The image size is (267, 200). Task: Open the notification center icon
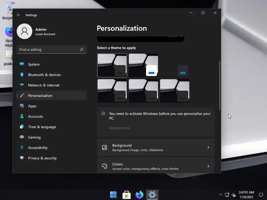pos(261,195)
